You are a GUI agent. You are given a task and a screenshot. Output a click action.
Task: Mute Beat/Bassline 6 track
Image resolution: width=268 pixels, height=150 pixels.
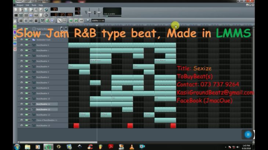coord(26,77)
